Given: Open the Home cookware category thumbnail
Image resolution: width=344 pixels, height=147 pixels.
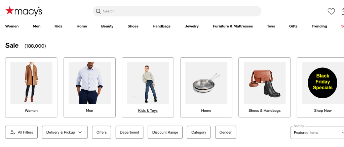Looking at the screenshot, I should (x=206, y=83).
